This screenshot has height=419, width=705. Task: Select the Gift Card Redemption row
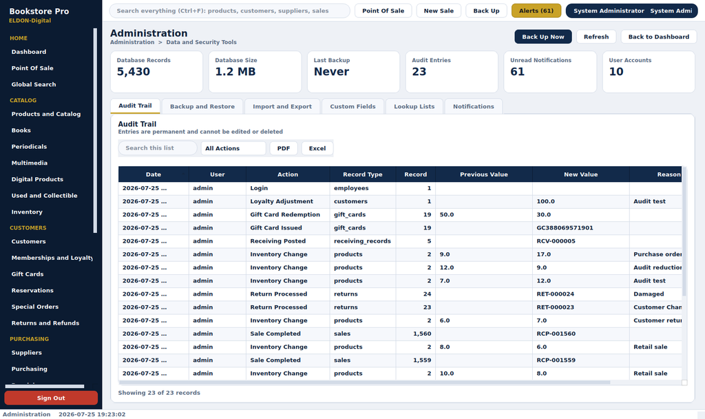pos(400,215)
